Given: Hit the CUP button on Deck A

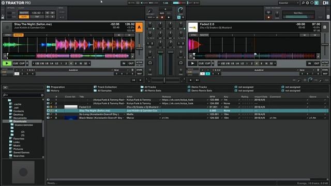Looking at the screenshot, I should (22, 64).
